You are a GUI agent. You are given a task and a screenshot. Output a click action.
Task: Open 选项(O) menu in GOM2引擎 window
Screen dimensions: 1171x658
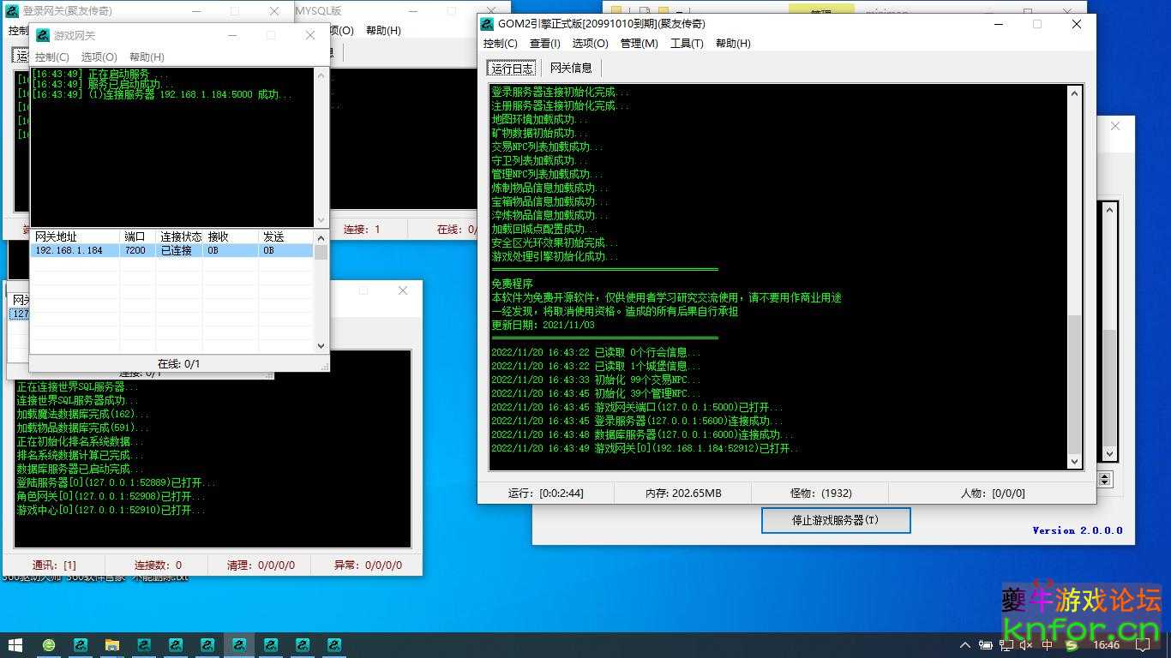[590, 43]
